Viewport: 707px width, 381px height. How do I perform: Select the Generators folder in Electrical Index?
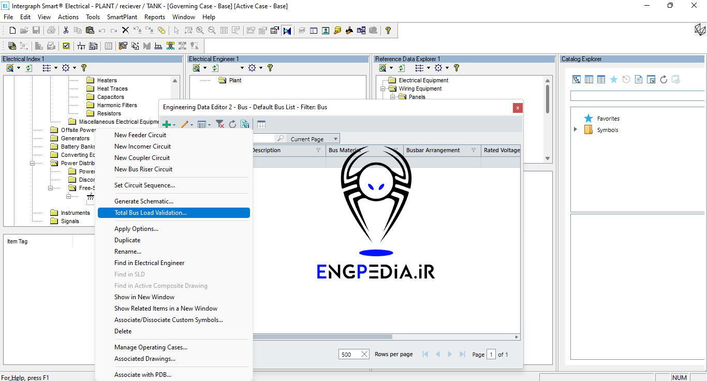coord(75,138)
